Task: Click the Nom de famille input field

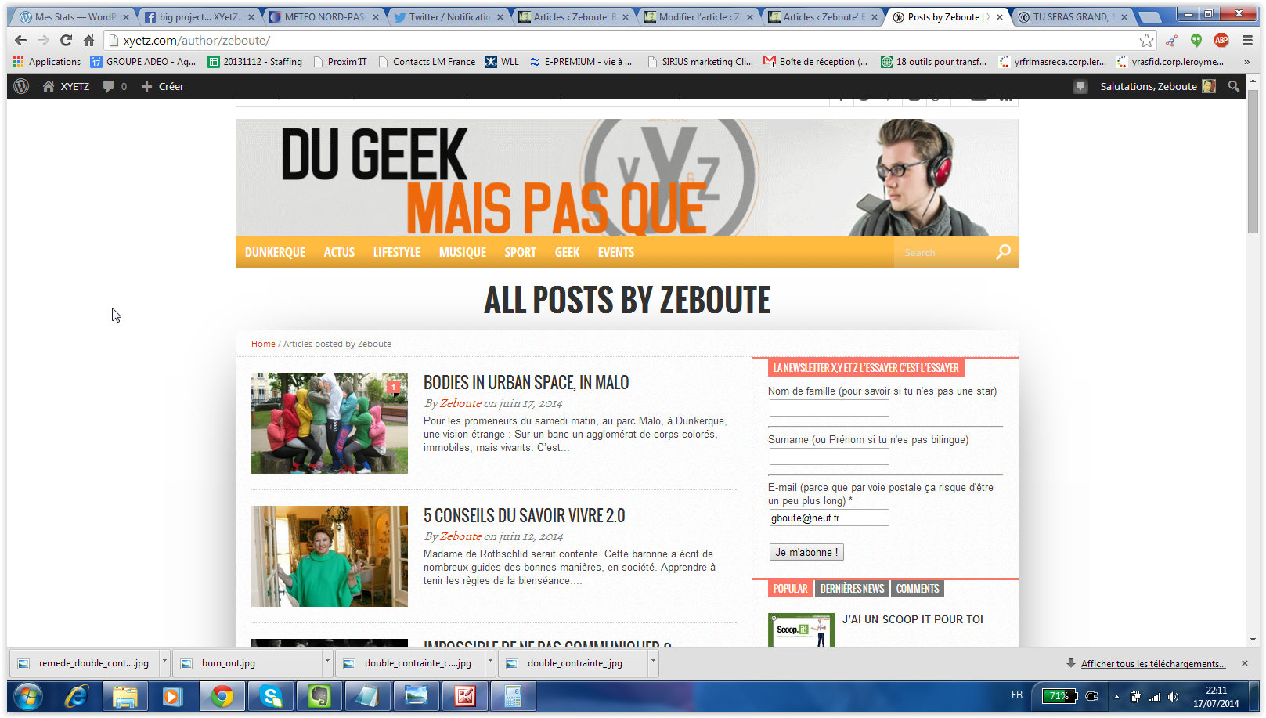Action: tap(829, 408)
